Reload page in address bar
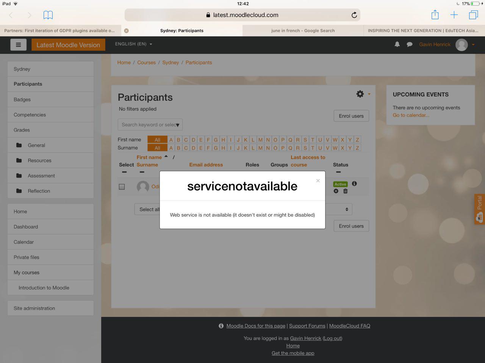 point(354,15)
